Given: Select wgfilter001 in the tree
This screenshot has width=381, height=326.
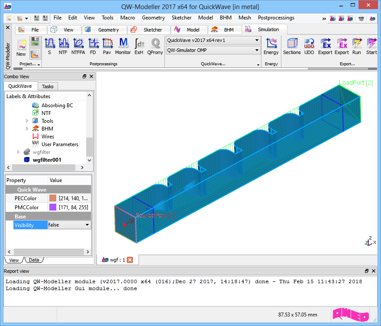Looking at the screenshot, I should tap(47, 160).
